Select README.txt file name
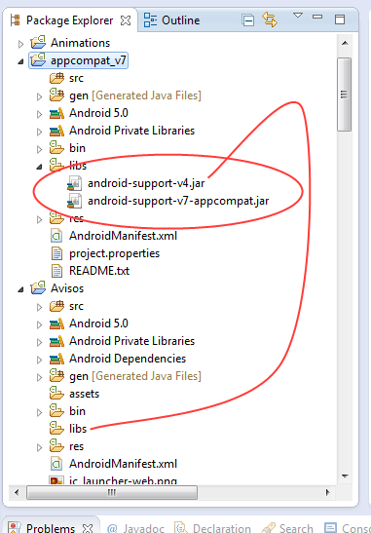371x533 pixels. pyautogui.click(x=99, y=271)
